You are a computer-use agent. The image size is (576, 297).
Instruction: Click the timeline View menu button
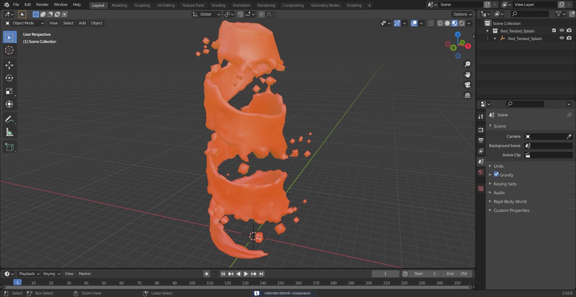(69, 274)
